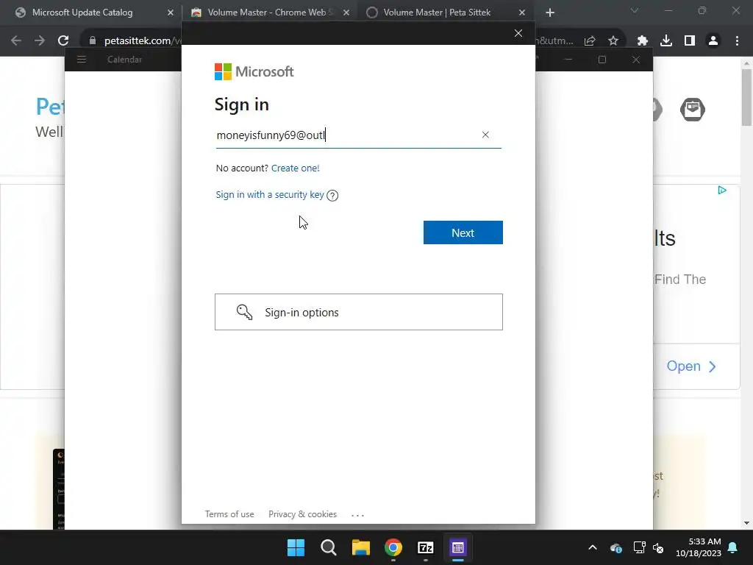
Task: Go forward in Chrome
Action: (40, 41)
